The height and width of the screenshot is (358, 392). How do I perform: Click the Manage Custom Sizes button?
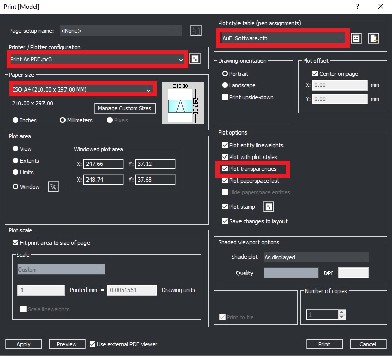[x=125, y=108]
